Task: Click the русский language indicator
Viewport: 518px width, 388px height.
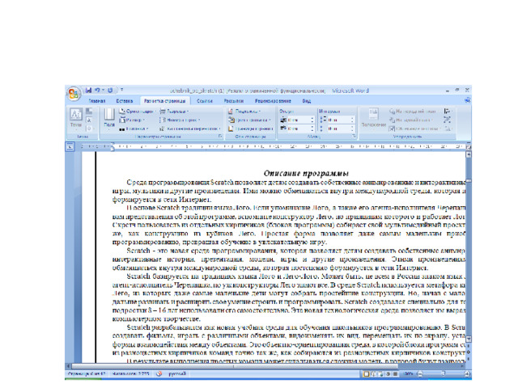Action: 177,373
